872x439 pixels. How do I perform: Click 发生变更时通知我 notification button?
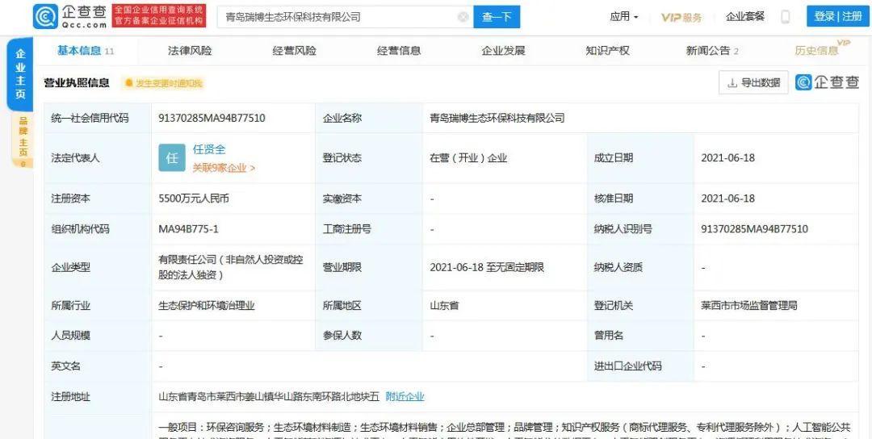tap(164, 83)
